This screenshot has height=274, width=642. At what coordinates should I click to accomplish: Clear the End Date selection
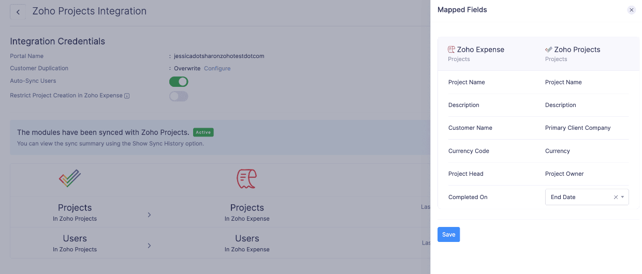(x=616, y=197)
